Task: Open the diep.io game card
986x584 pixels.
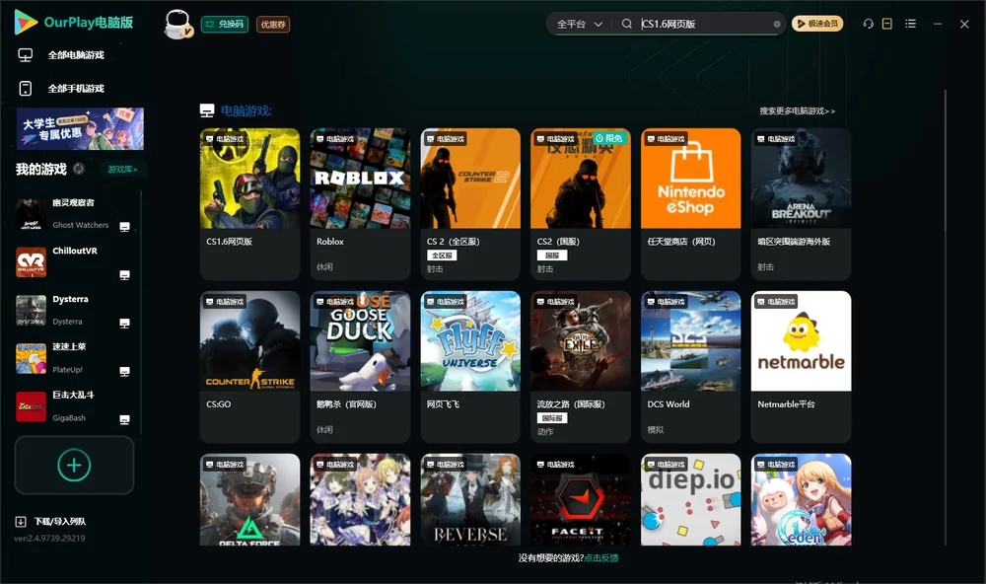Action: point(690,500)
